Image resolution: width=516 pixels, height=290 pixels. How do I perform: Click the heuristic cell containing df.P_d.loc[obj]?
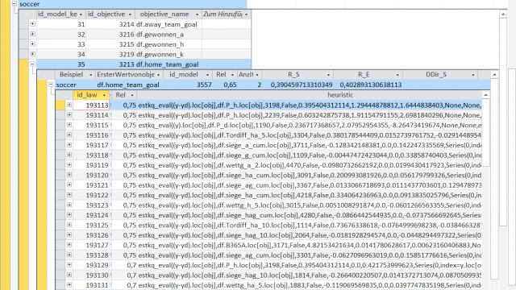click(x=310, y=125)
